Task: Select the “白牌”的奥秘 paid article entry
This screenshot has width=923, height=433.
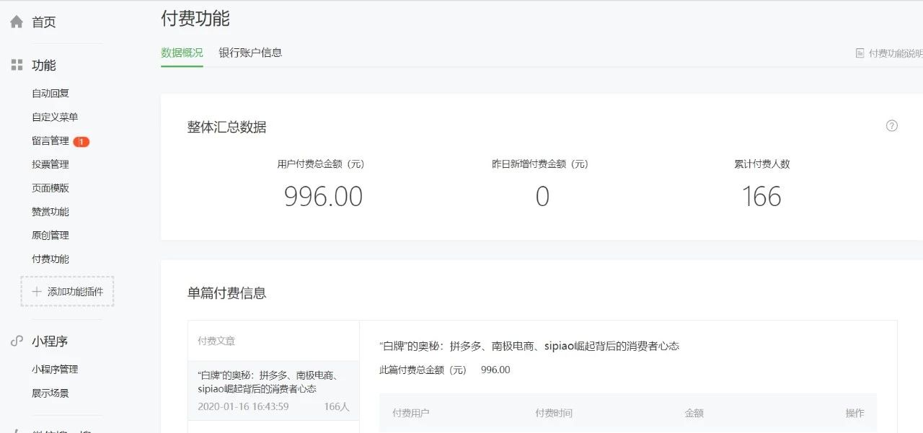Action: point(273,390)
